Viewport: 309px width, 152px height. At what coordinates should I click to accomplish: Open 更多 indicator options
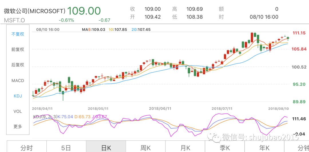click(x=18, y=127)
